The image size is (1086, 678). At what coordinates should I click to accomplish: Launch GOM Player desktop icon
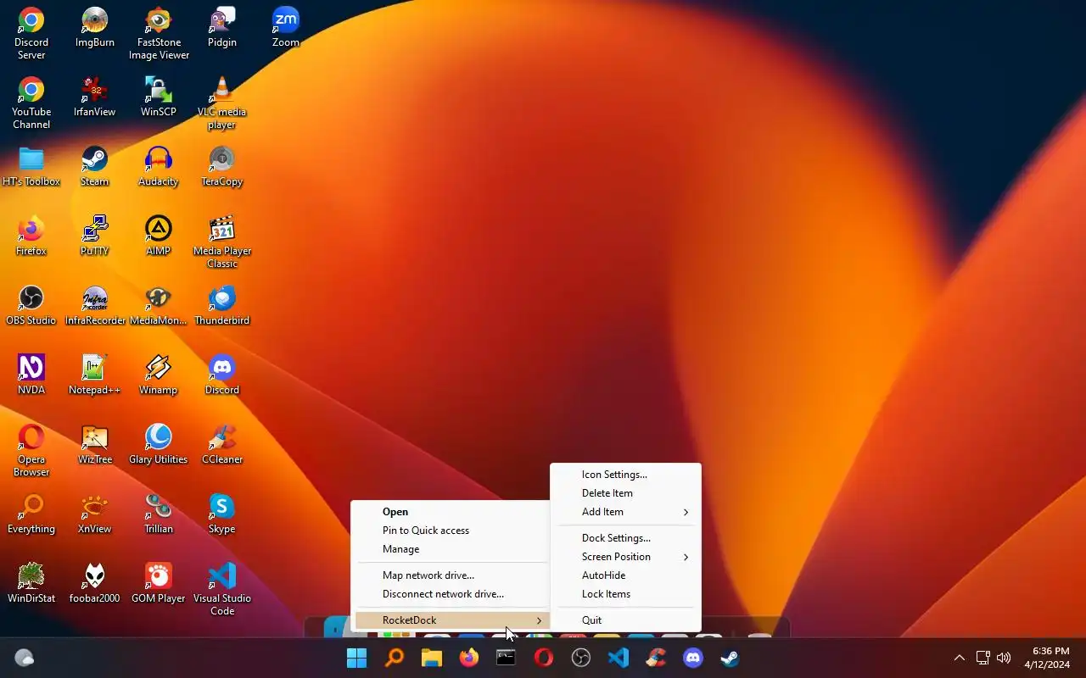coord(159,583)
